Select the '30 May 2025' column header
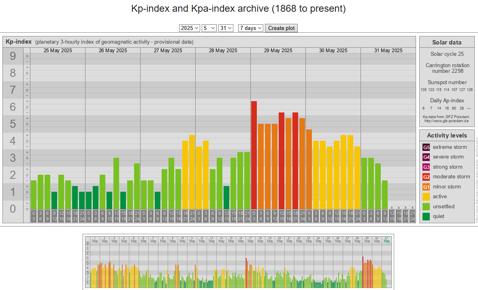This screenshot has height=290, width=478. click(x=333, y=51)
